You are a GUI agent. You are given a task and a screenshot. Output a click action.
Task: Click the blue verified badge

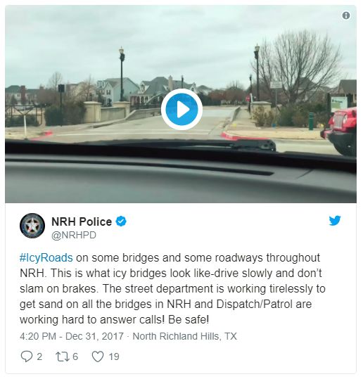[121, 221]
